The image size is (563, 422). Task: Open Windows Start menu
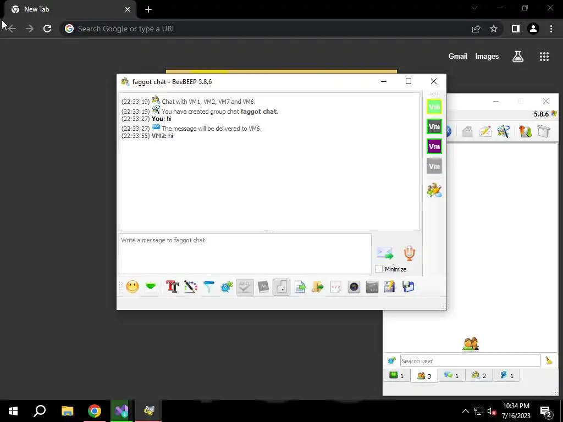(13, 411)
